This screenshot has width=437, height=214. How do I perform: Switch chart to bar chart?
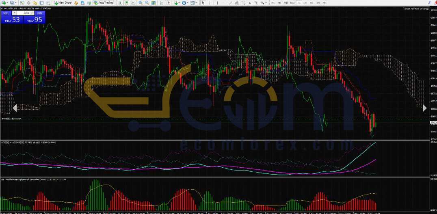click(x=120, y=3)
